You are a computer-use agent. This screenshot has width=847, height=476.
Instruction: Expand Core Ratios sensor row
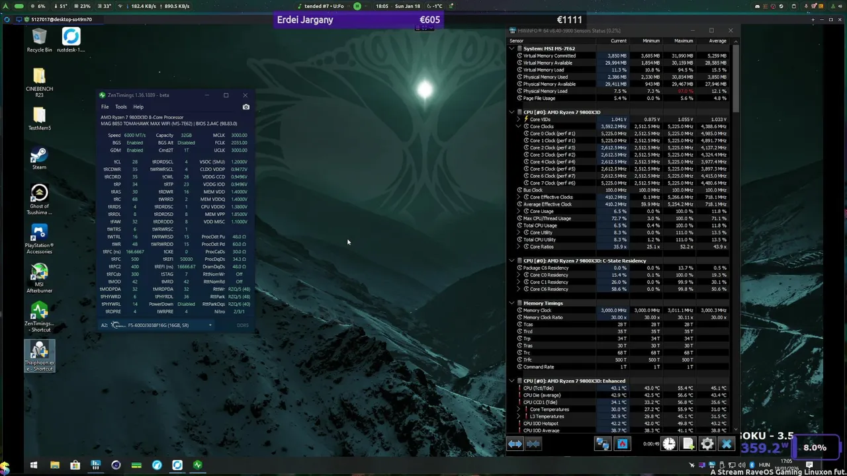(519, 247)
